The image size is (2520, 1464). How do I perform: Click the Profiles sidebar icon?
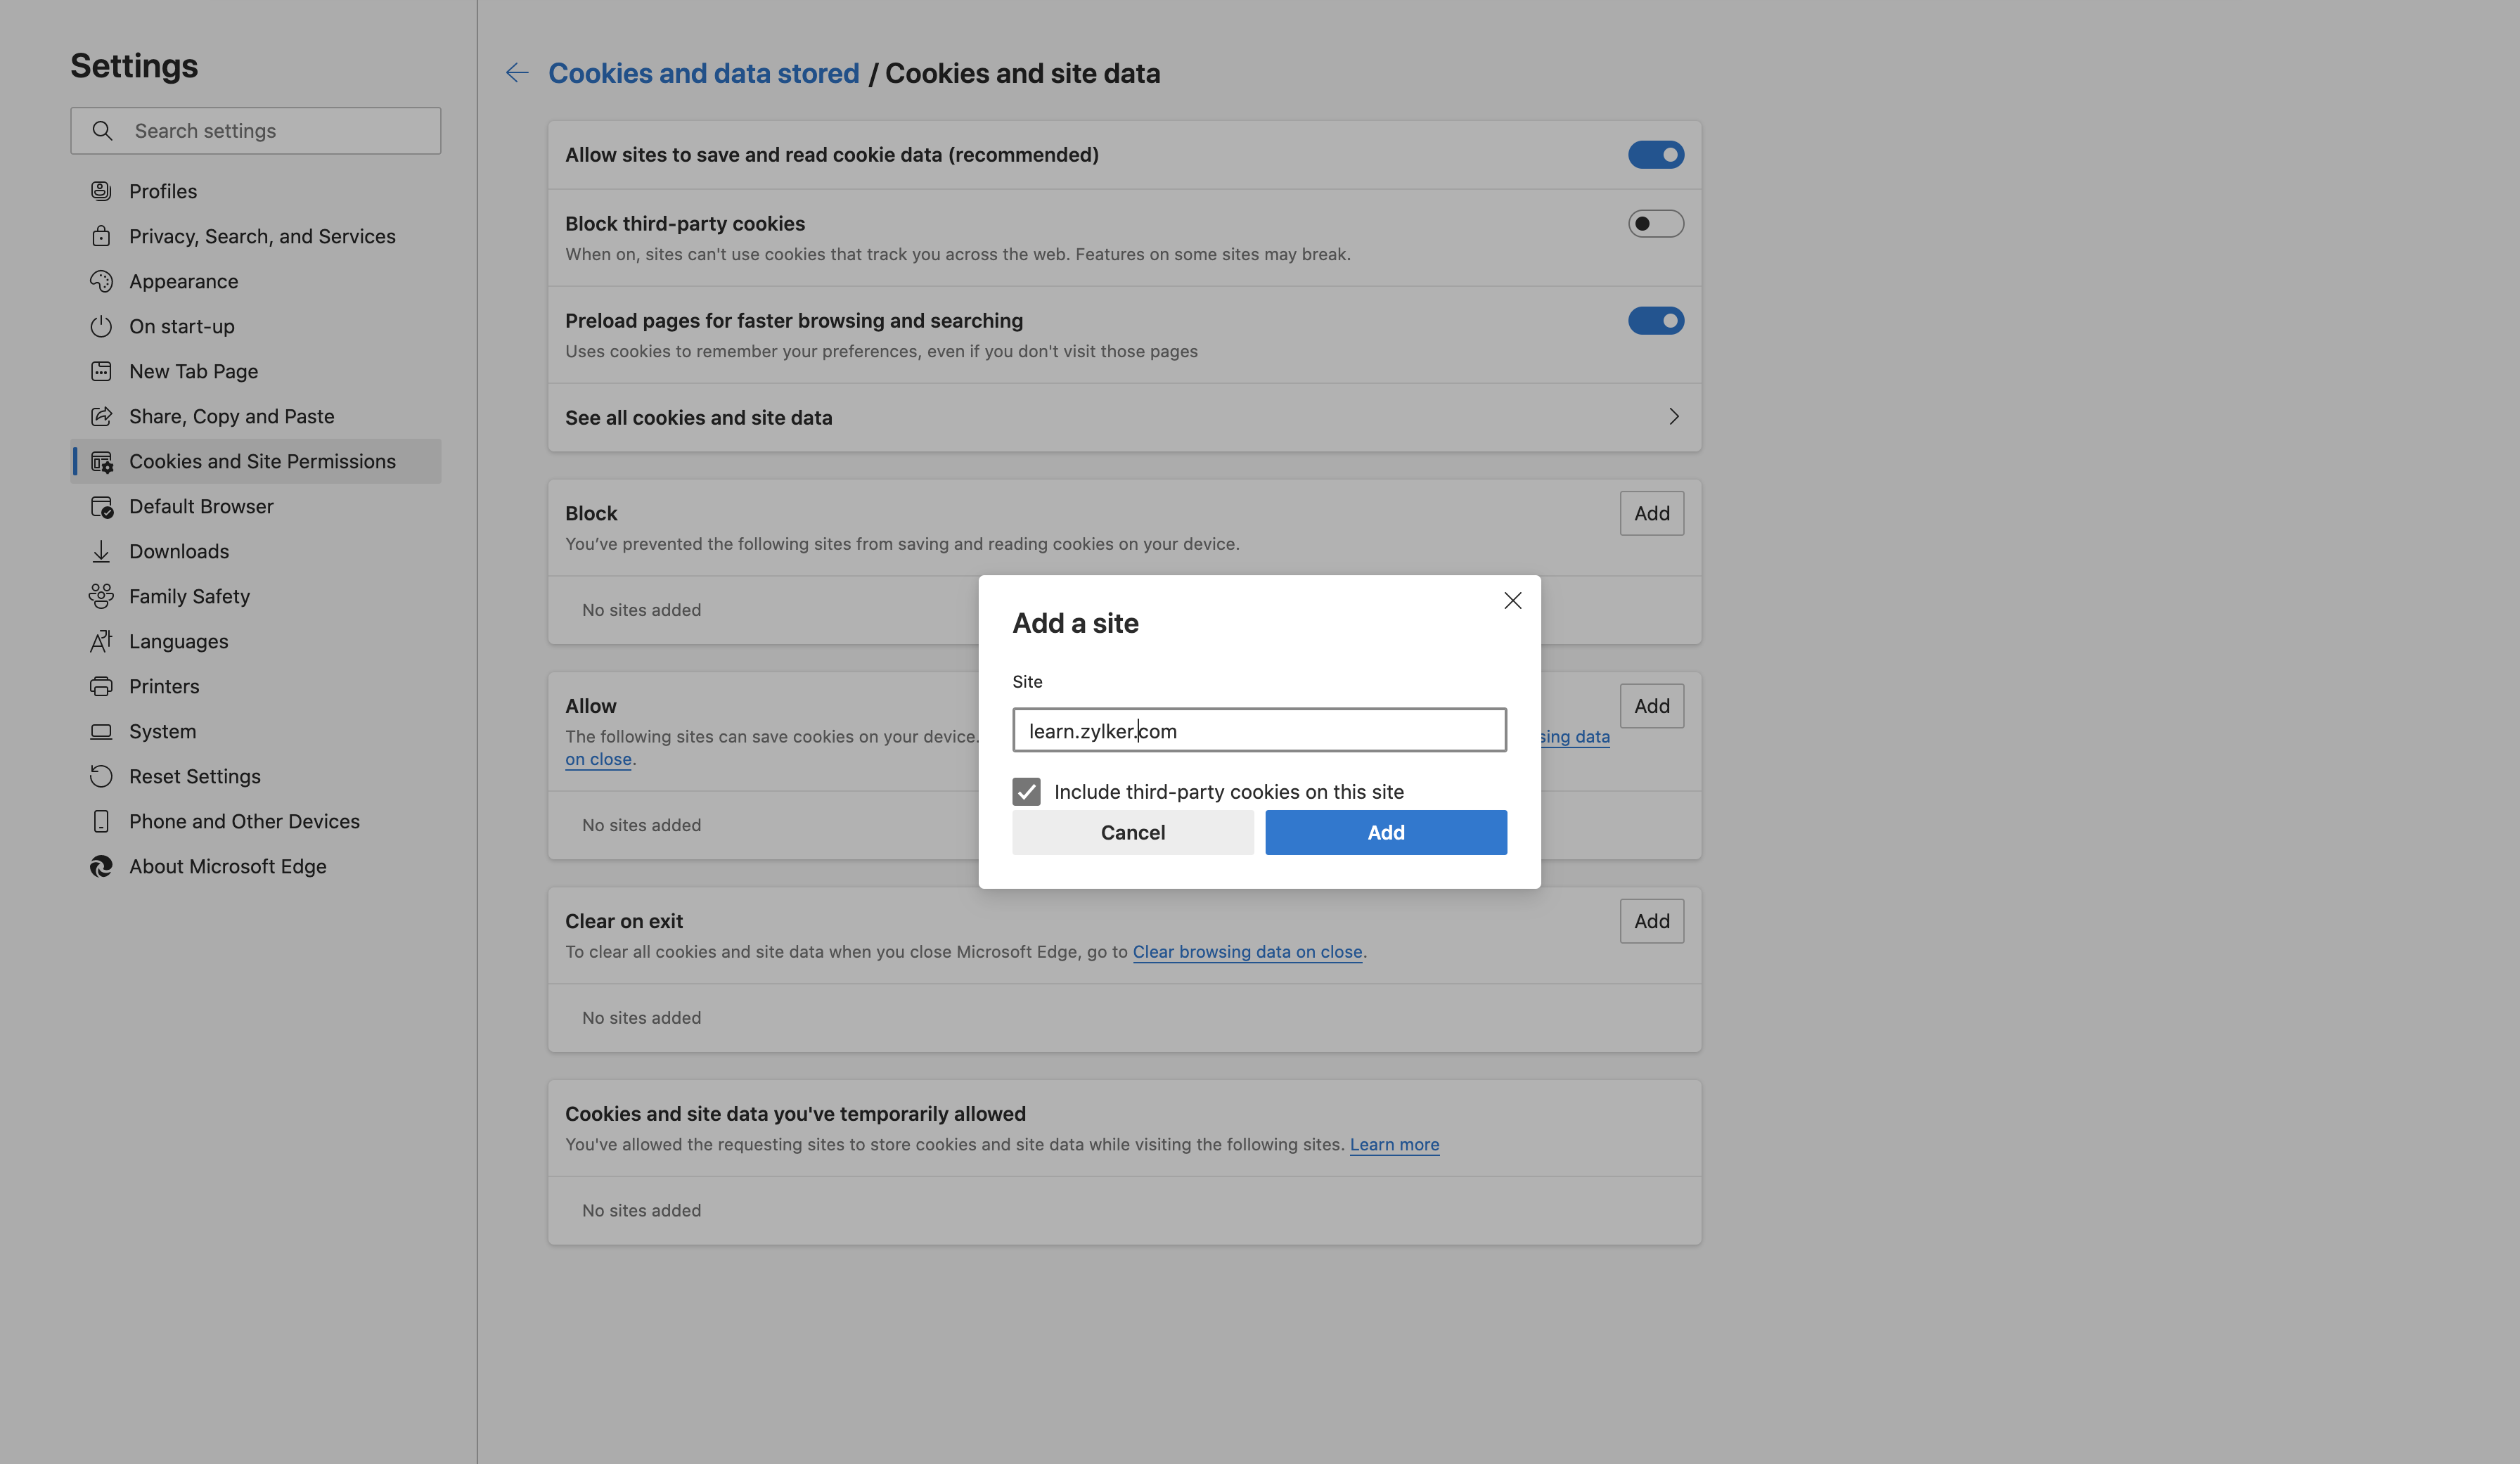pos(101,191)
